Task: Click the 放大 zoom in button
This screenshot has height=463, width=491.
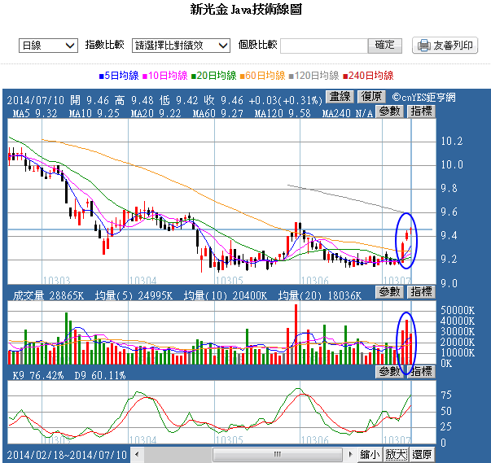Action: click(396, 454)
